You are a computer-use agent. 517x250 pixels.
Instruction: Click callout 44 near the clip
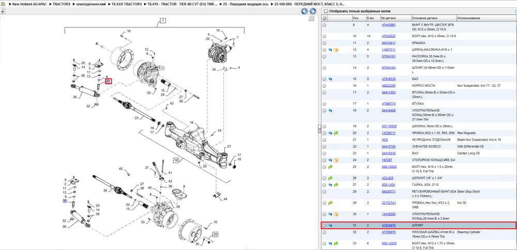[x=225, y=199]
